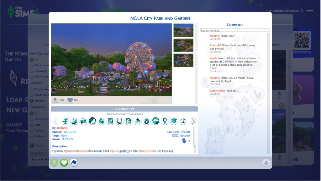321x181 pixels.
Task: Select the Following content filter option
Action: pyautogui.click(x=32, y=71)
